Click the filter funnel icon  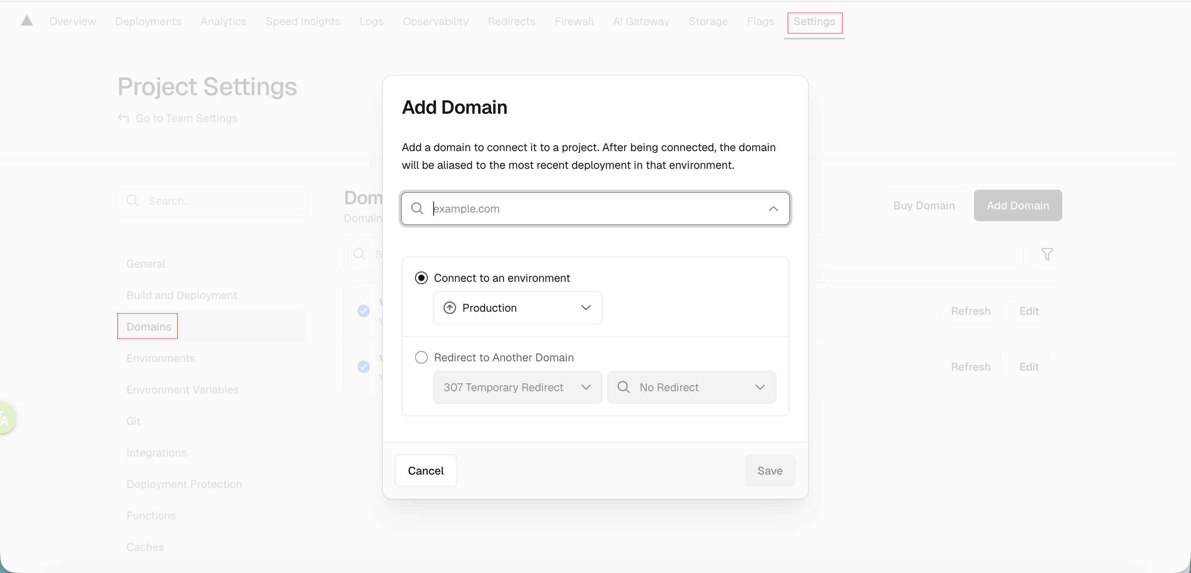[1047, 254]
